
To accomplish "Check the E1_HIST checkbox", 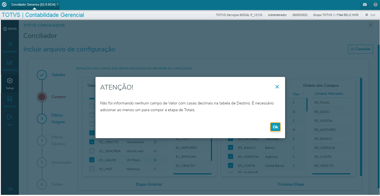I will coord(92,169).
